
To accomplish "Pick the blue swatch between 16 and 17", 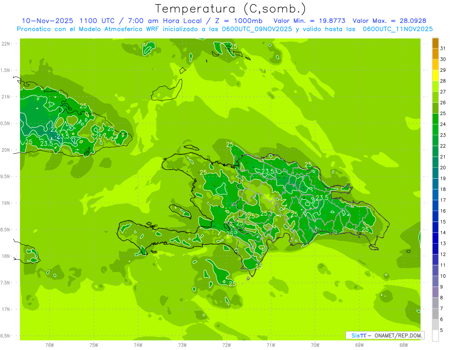I will (x=435, y=205).
